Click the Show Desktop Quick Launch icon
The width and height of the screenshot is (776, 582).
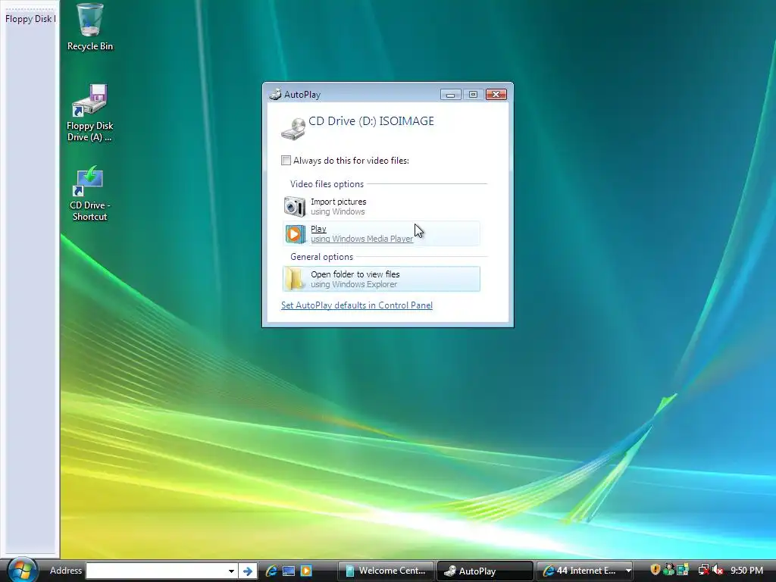tap(289, 571)
